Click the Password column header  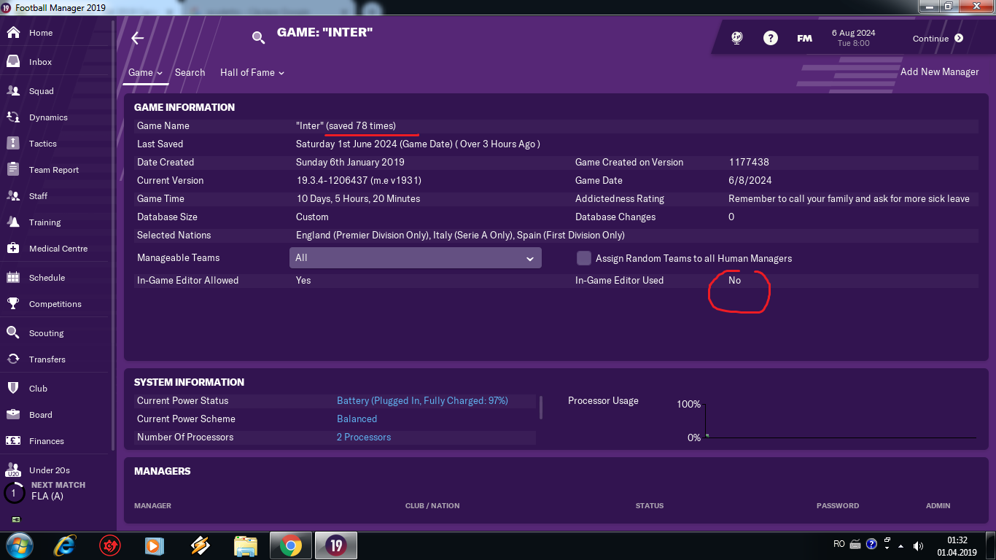click(x=838, y=505)
